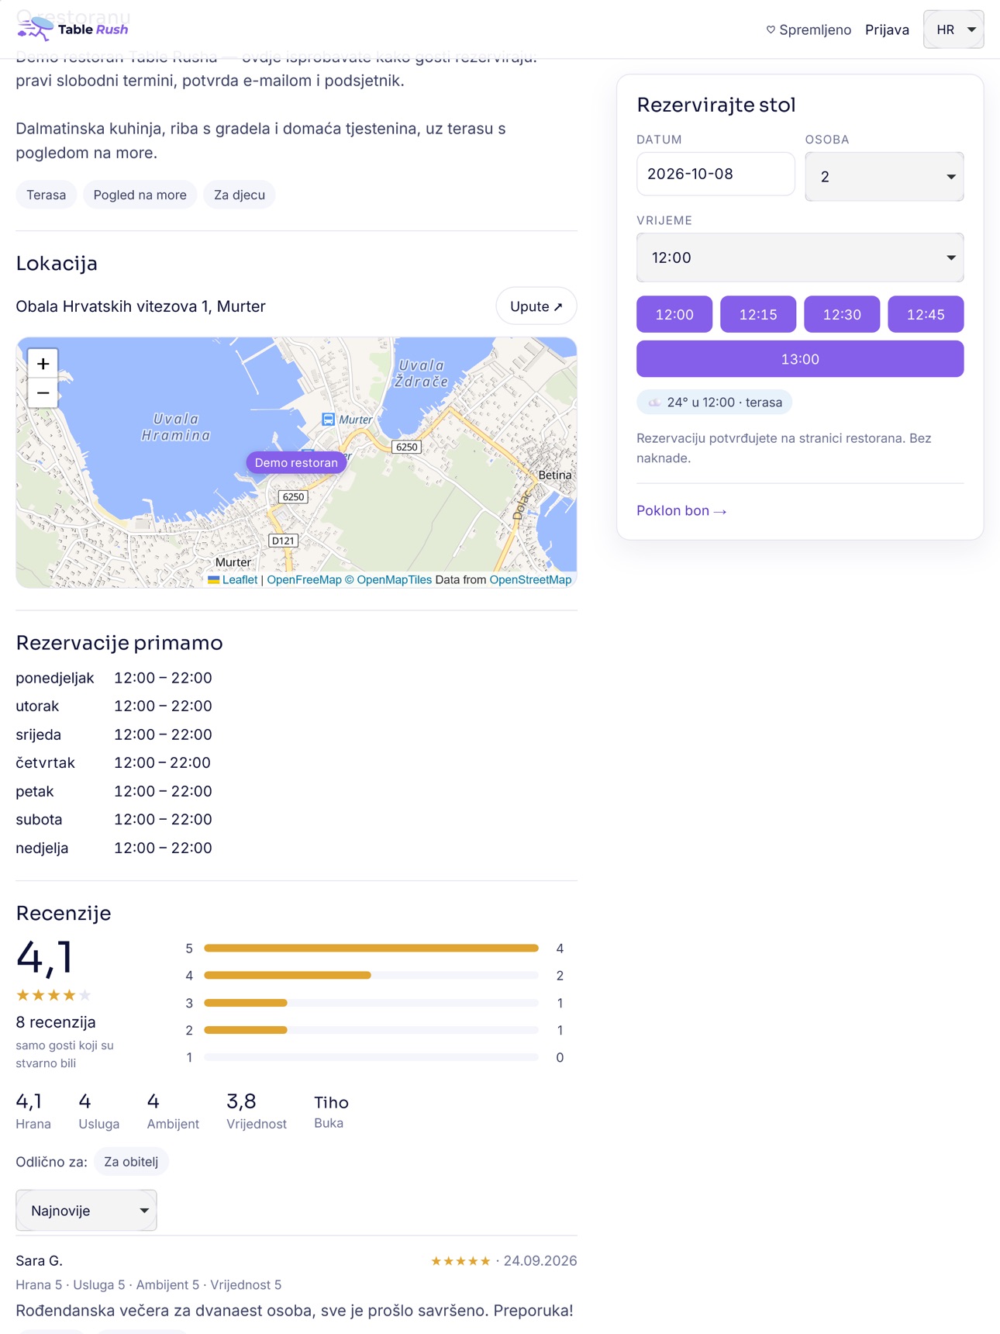The width and height of the screenshot is (1000, 1334).
Task: Click the Murter bus stop icon on map
Action: click(x=328, y=420)
